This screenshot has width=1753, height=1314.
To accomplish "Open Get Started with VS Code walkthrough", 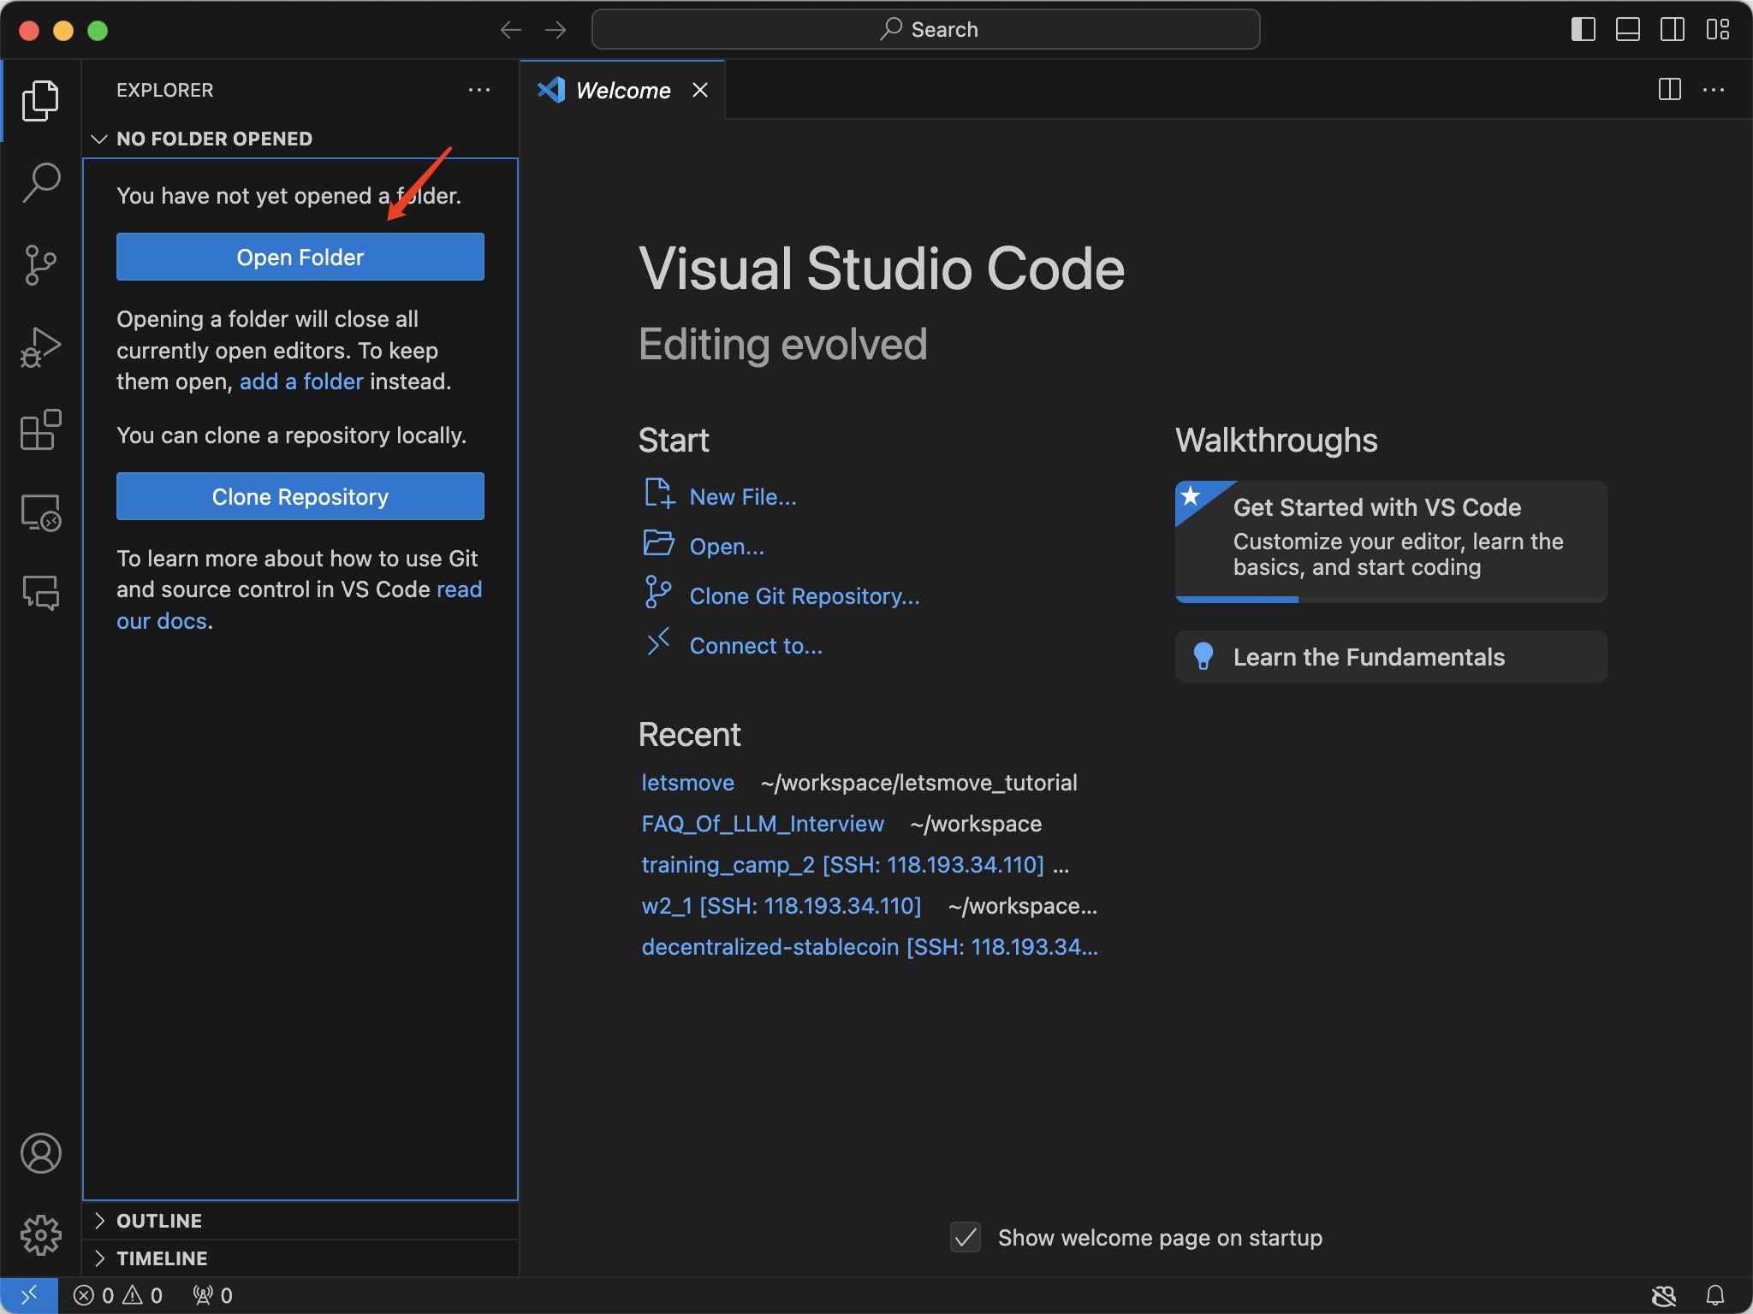I will pos(1391,541).
